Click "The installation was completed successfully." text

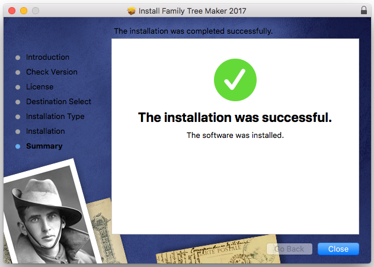[193, 31]
